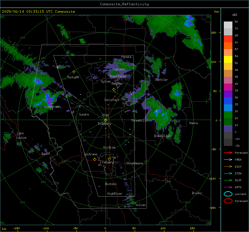The height and width of the screenshot is (232, 249).
Task: Select the orange 111V arrow icon
Action: point(228,166)
